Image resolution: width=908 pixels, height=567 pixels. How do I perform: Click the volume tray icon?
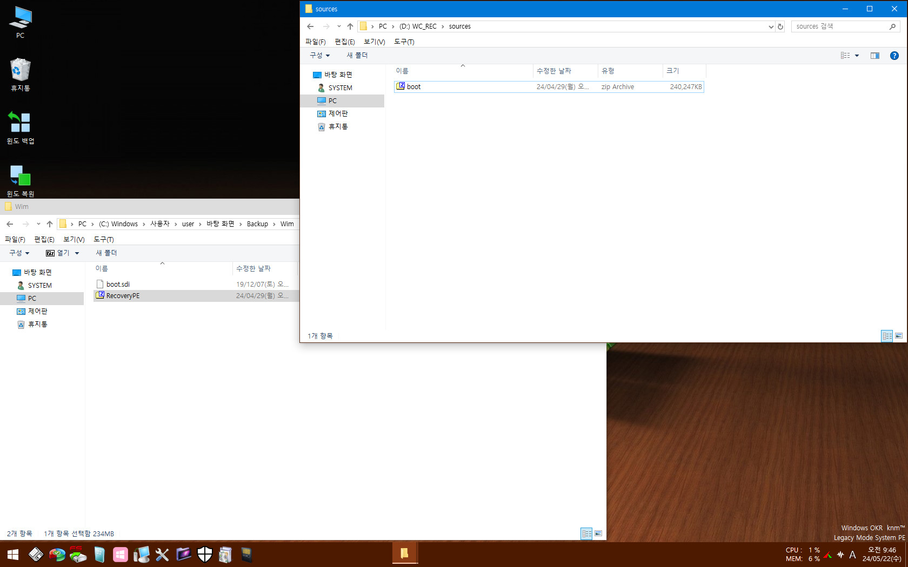tap(840, 555)
